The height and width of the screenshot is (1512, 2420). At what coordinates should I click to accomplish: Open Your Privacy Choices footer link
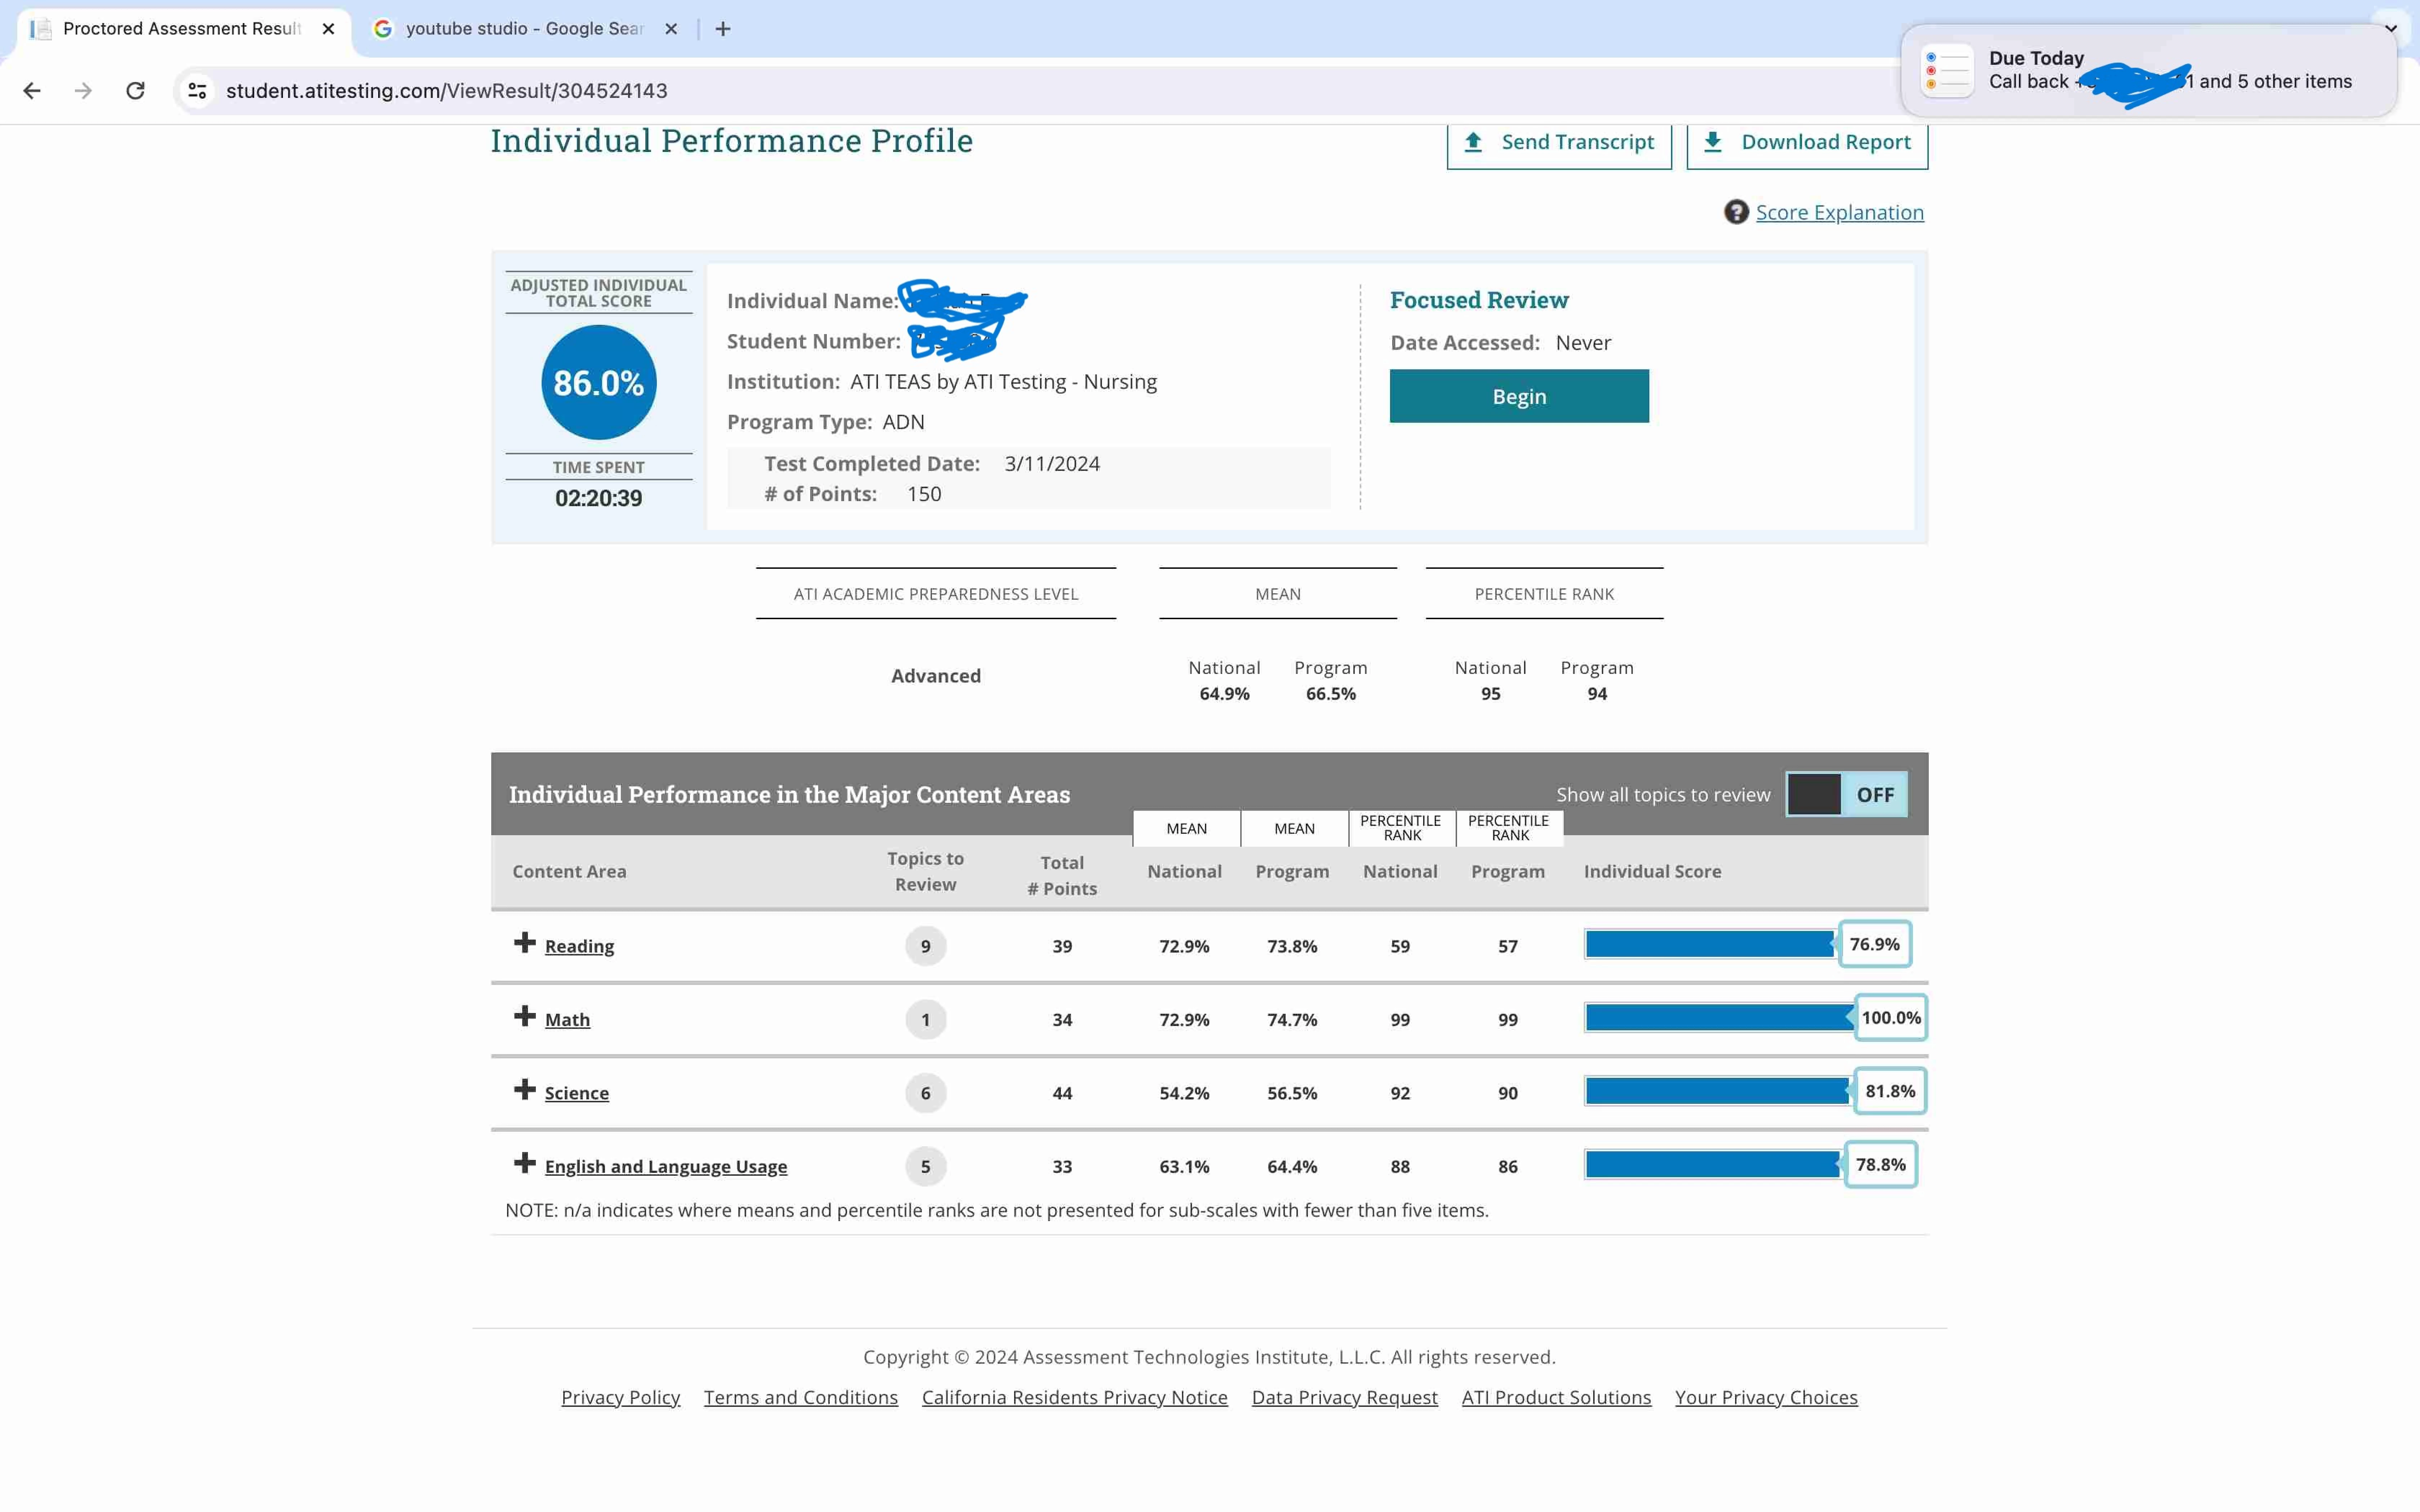[1767, 1397]
